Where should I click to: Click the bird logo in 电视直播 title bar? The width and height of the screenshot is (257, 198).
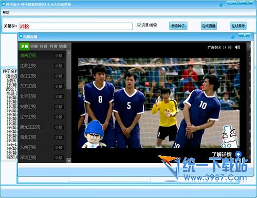21,36
